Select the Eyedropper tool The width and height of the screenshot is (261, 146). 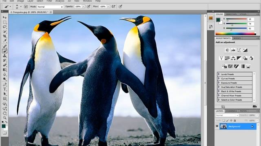pyautogui.click(x=4, y=41)
